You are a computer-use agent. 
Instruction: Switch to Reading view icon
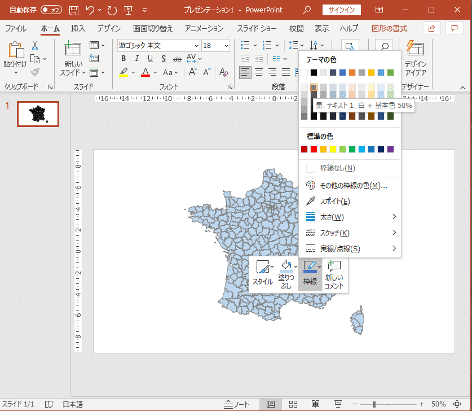coord(315,404)
